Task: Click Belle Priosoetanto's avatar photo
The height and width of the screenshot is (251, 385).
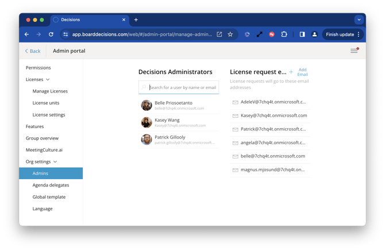Action: (x=147, y=105)
